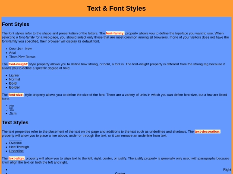233x174 pixels.
Task: Click the 'Font Styles' heading
Action: [16, 24]
